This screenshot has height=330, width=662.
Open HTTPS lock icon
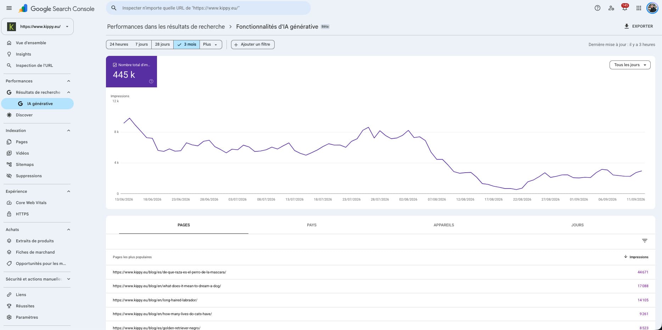point(9,214)
